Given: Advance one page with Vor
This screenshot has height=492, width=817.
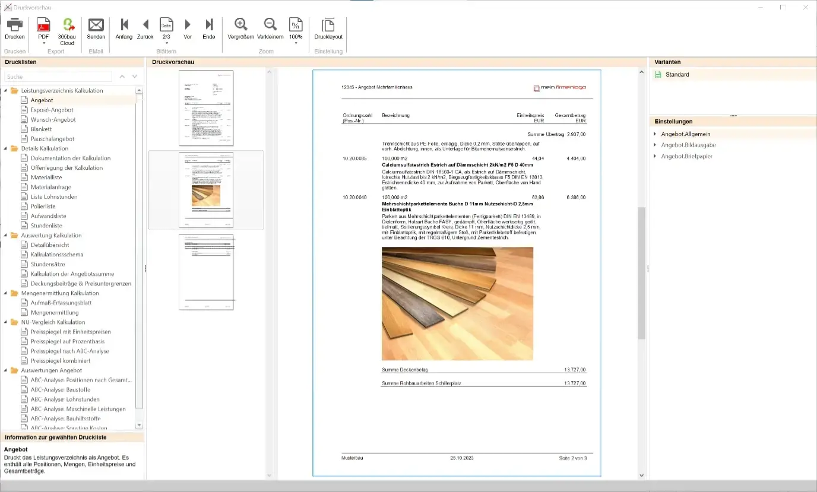Looking at the screenshot, I should pyautogui.click(x=188, y=24).
